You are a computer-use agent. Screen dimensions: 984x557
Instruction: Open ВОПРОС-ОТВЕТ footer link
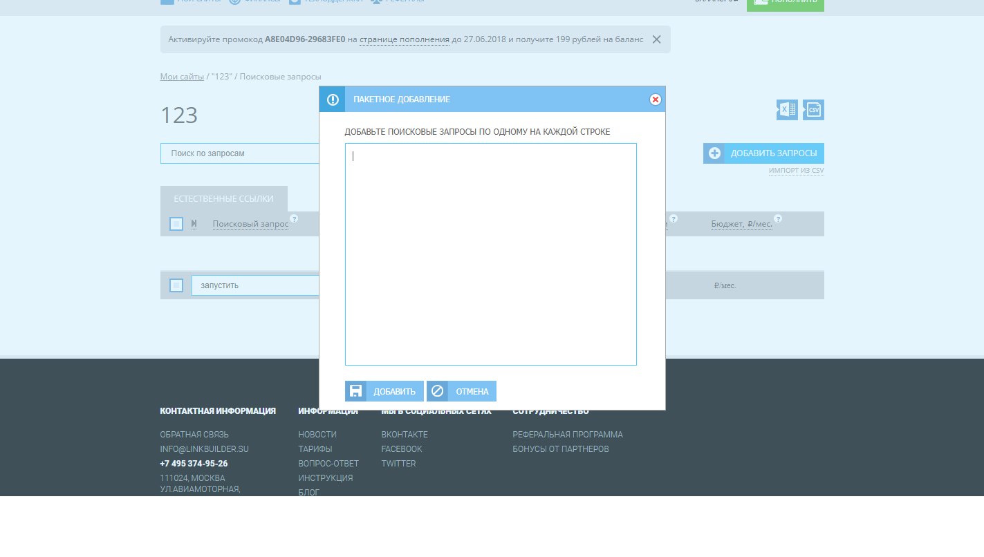[x=328, y=464]
